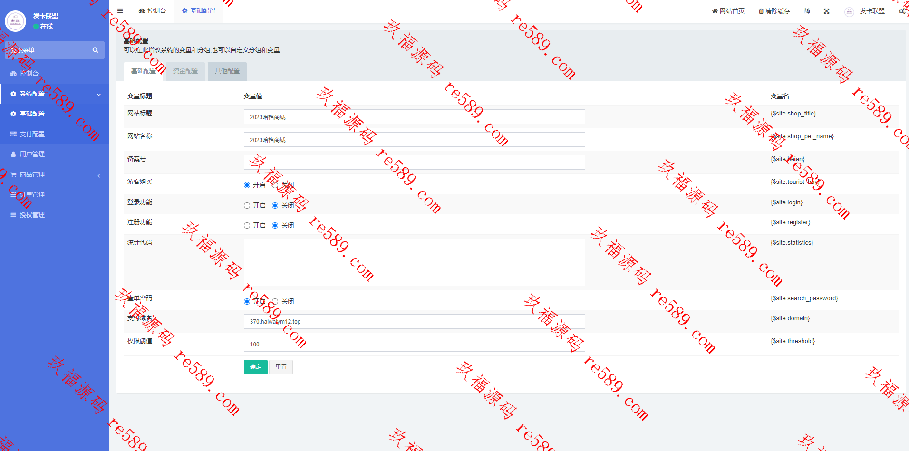Click the 网站名称 input field

tap(414, 140)
